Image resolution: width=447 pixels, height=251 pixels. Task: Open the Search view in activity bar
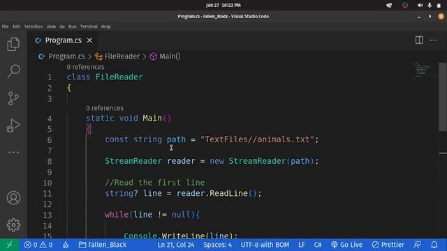[13, 71]
